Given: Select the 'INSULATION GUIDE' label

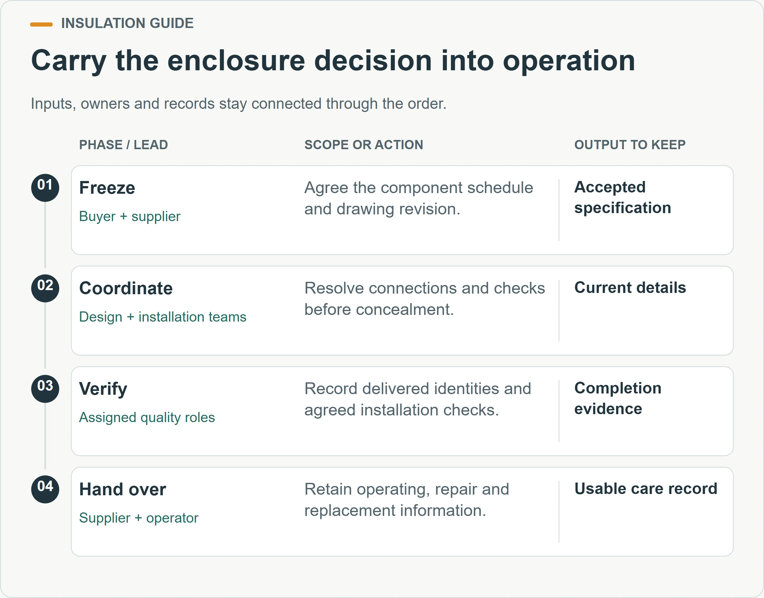Looking at the screenshot, I should [x=127, y=23].
